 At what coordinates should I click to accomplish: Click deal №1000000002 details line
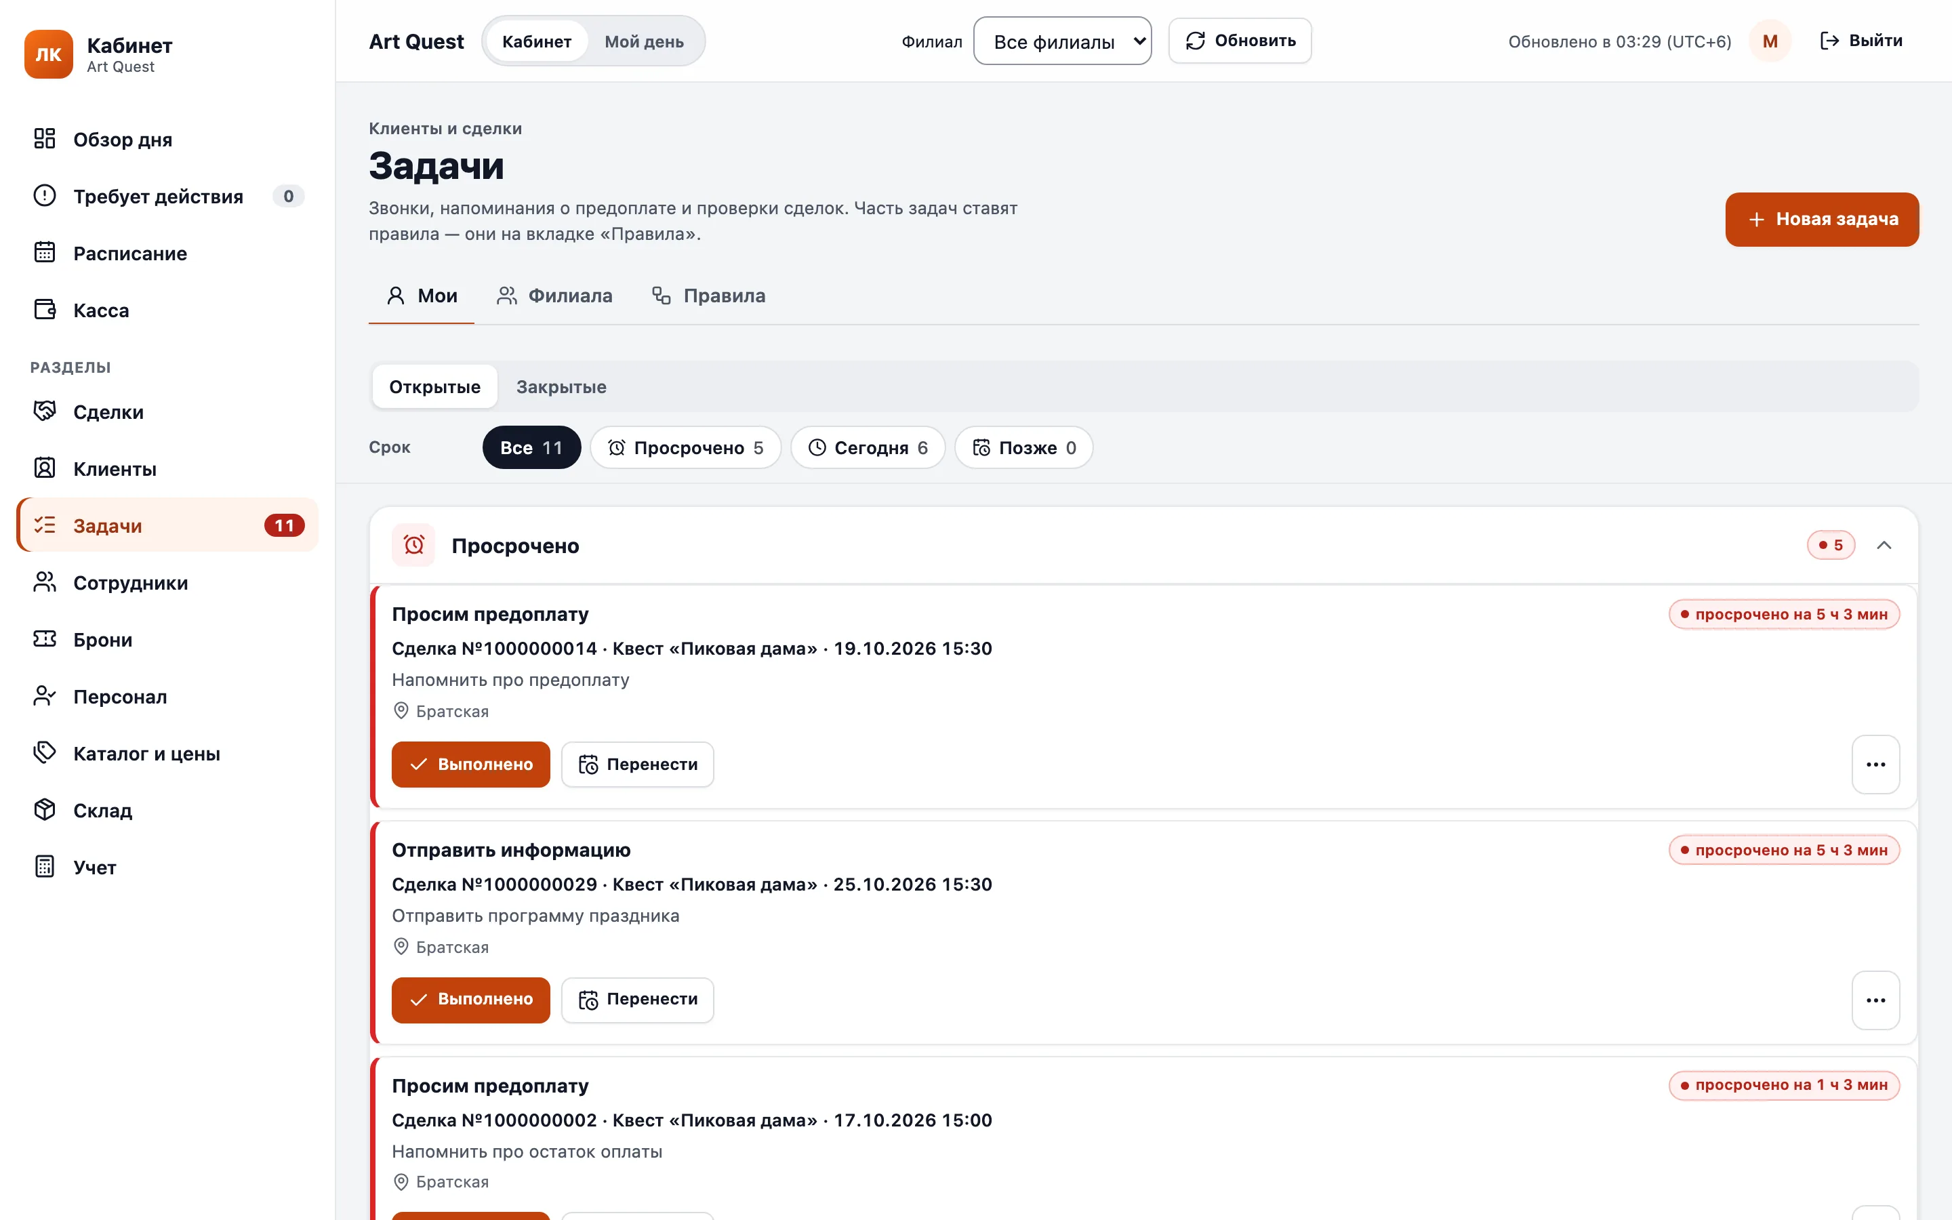point(692,1120)
